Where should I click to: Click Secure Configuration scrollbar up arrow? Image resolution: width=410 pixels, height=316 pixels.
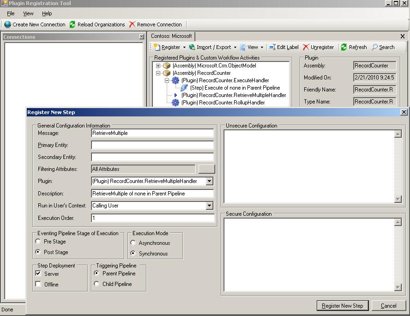pos(398,222)
